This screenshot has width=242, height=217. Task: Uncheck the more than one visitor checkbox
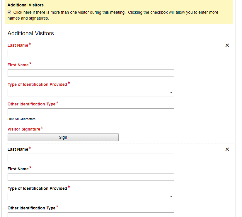coord(9,12)
